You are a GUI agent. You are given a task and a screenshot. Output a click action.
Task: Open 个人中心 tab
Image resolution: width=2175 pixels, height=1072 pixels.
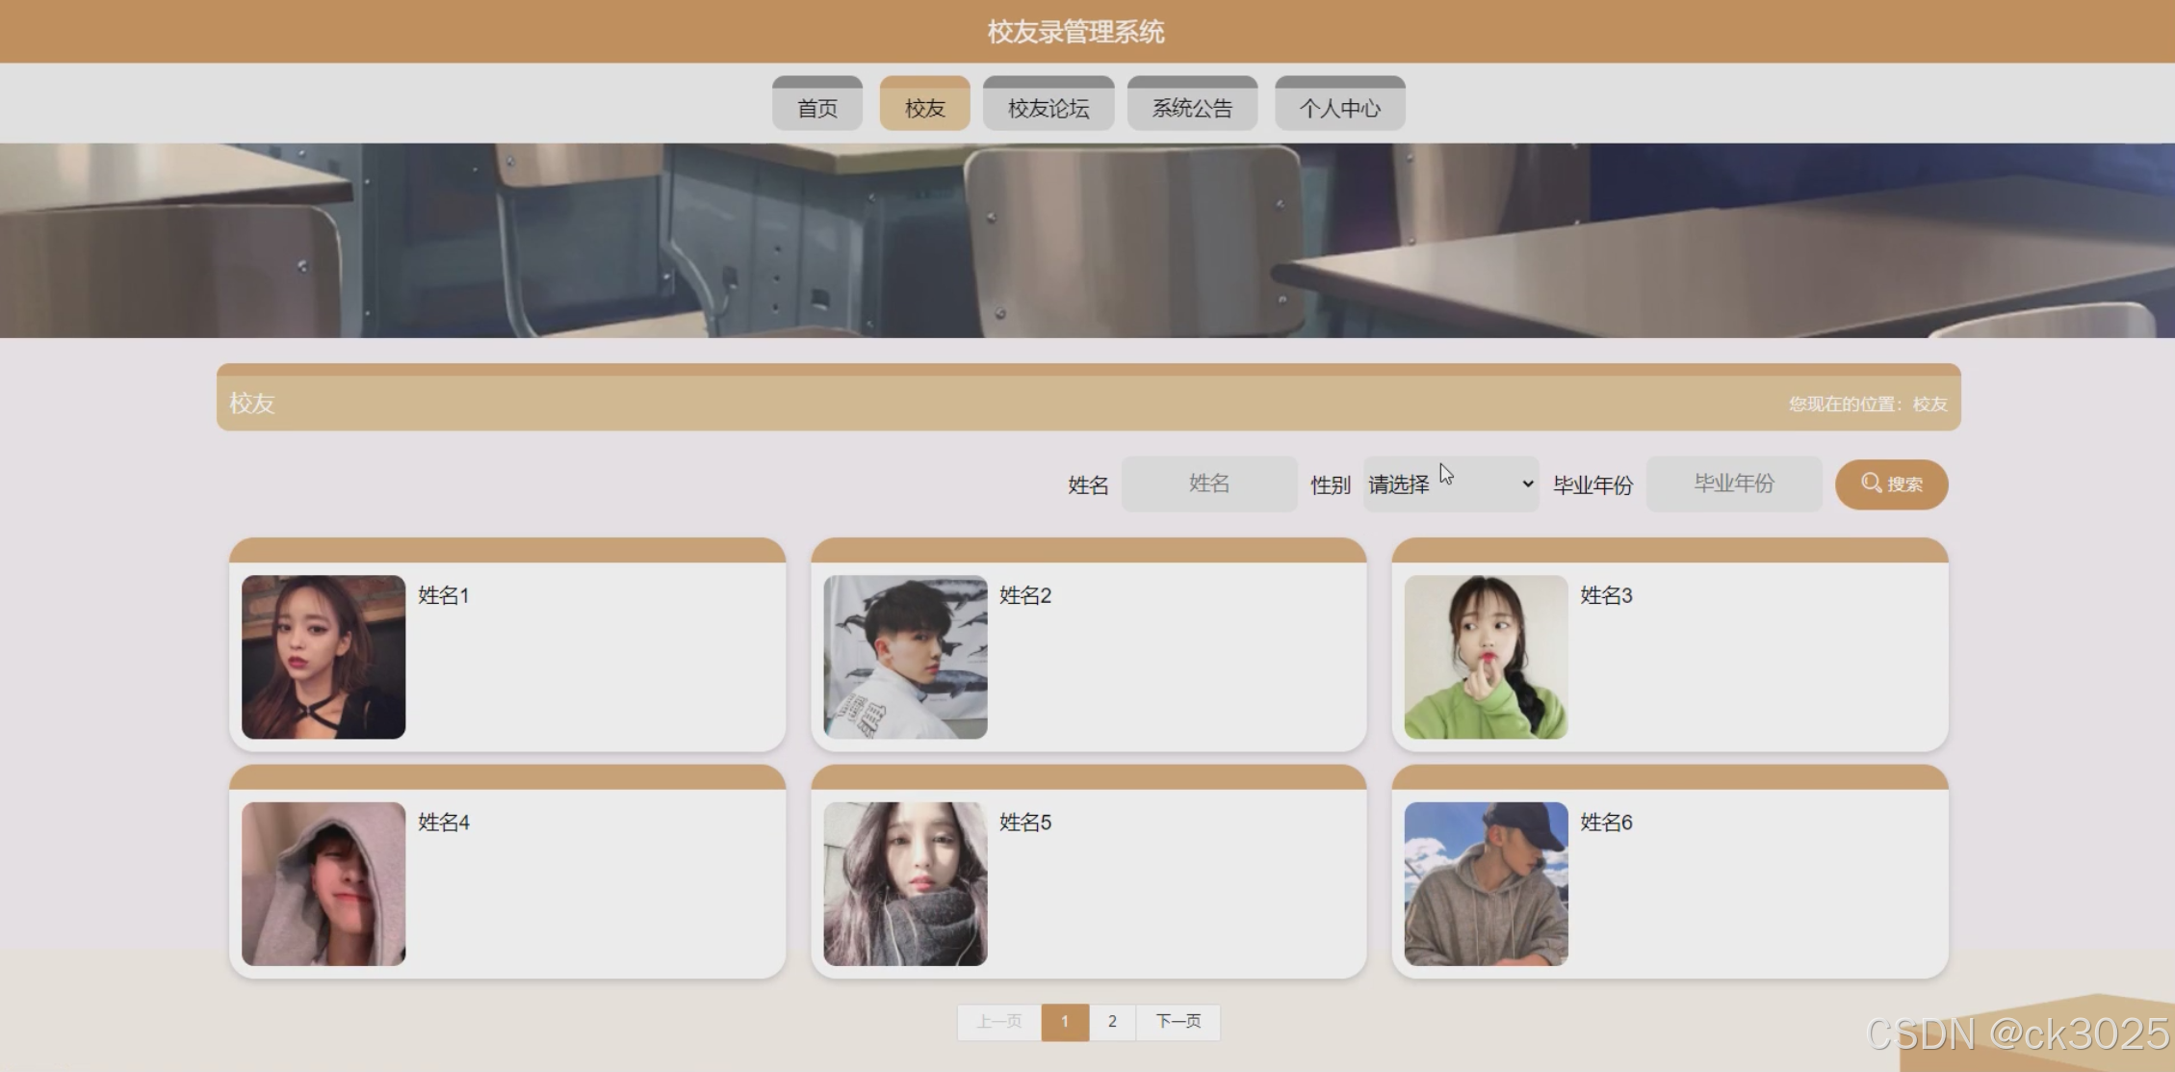point(1339,107)
